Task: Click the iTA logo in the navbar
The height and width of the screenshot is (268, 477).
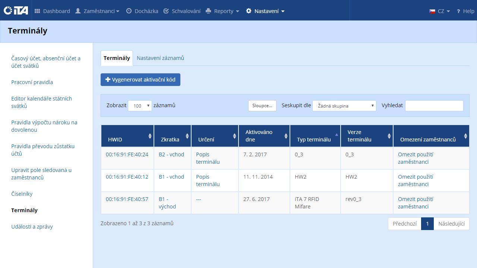Action: click(16, 11)
